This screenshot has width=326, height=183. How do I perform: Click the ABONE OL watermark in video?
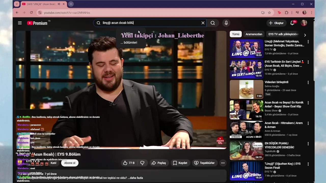pyautogui.click(x=220, y=141)
